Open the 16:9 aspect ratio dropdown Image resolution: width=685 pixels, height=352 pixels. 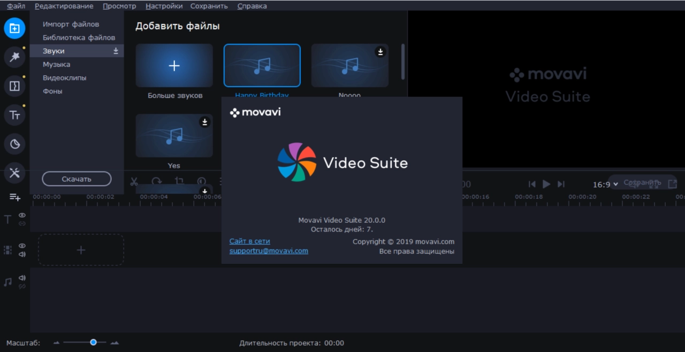[605, 184]
